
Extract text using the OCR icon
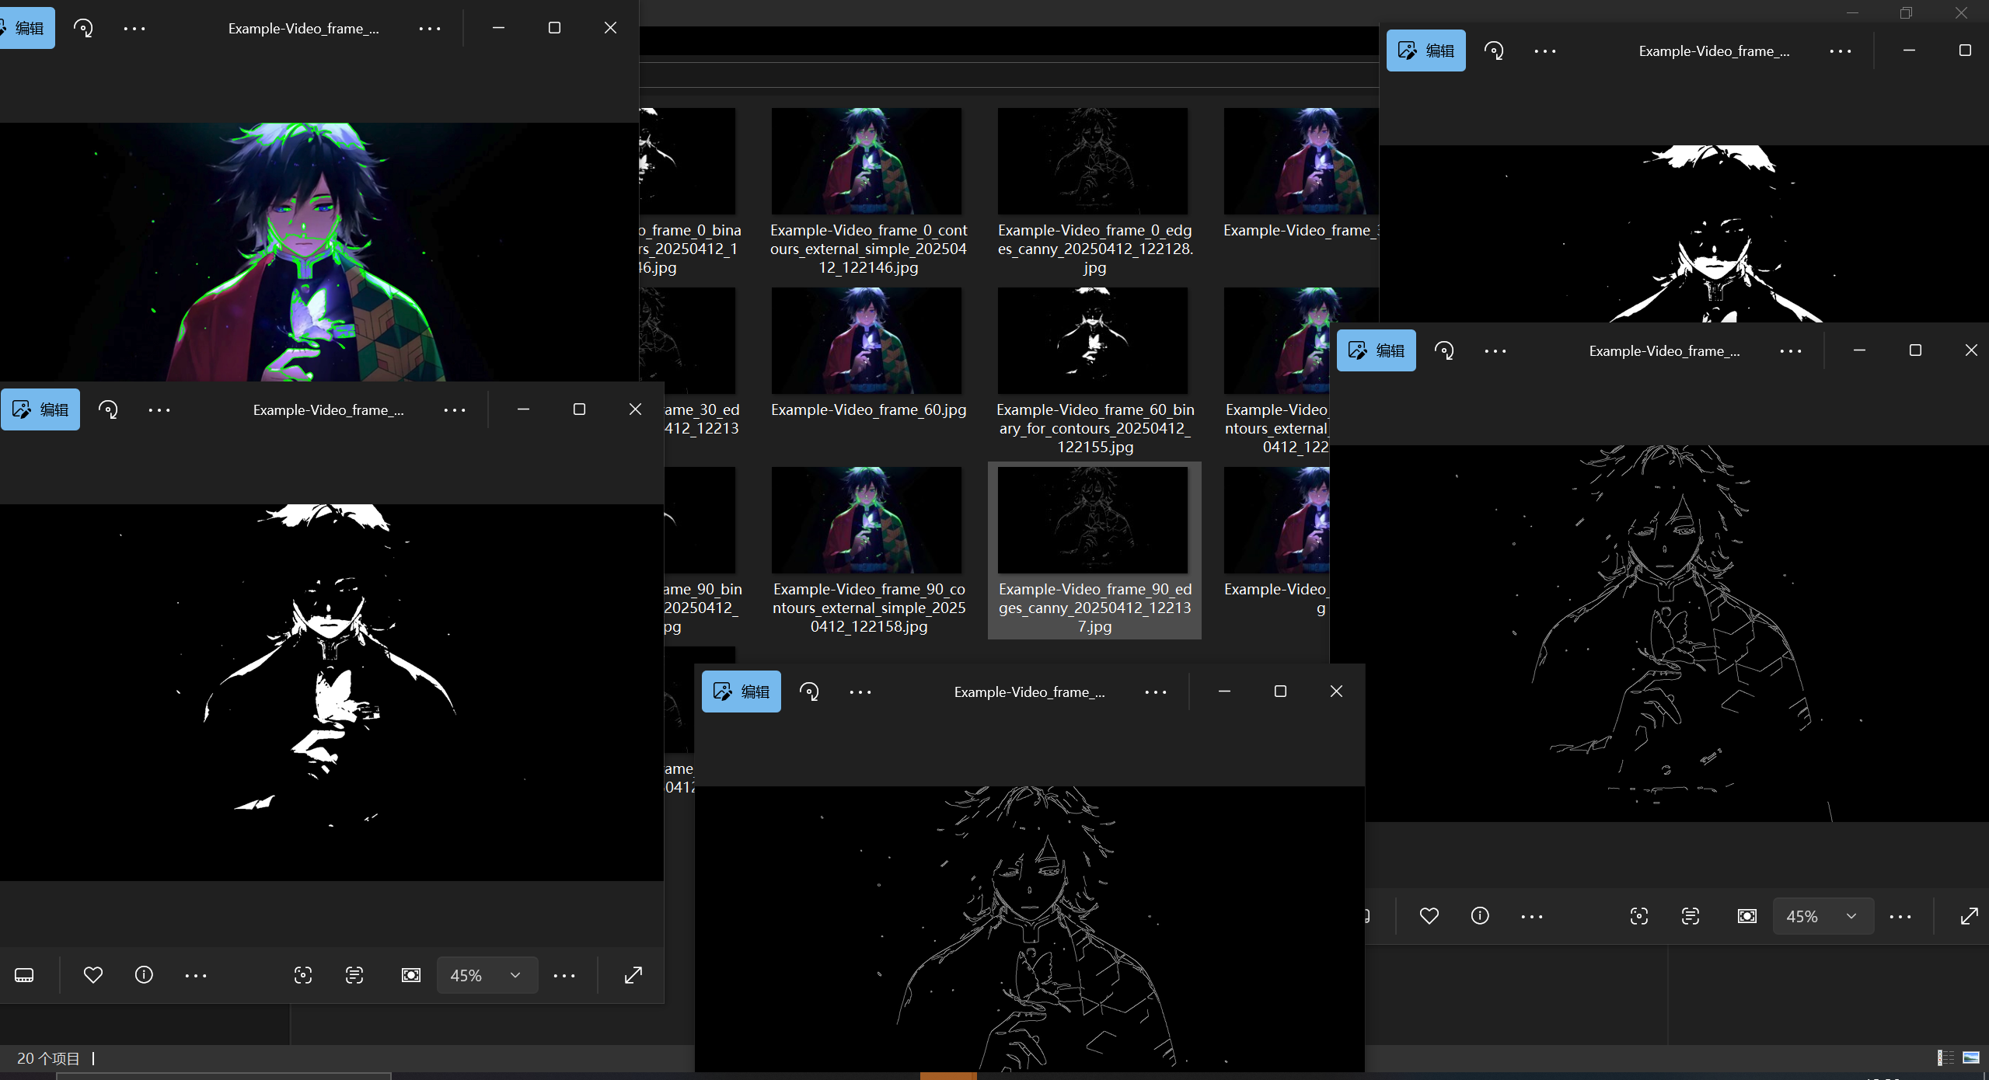(x=354, y=975)
